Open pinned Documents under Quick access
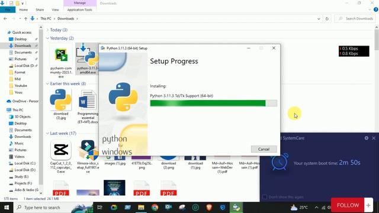This screenshot has height=213, width=379. [x=23, y=53]
